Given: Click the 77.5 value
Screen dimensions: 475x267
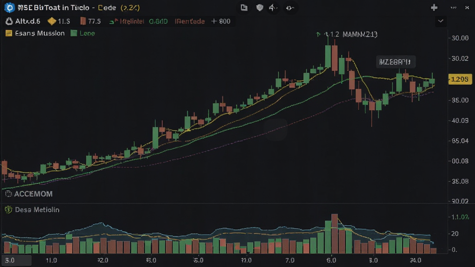Looking at the screenshot, I should coord(94,21).
